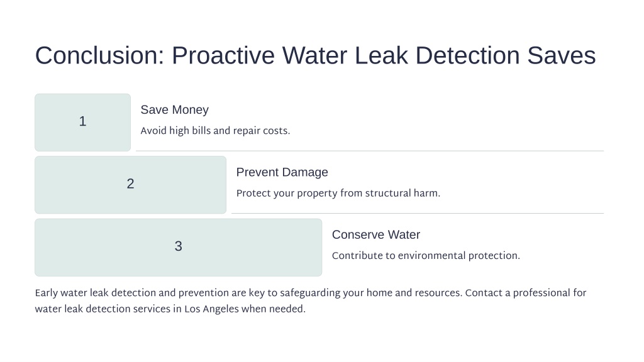The height and width of the screenshot is (362, 644).
Task: Click Protect your property from structural harm text
Action: click(338, 194)
